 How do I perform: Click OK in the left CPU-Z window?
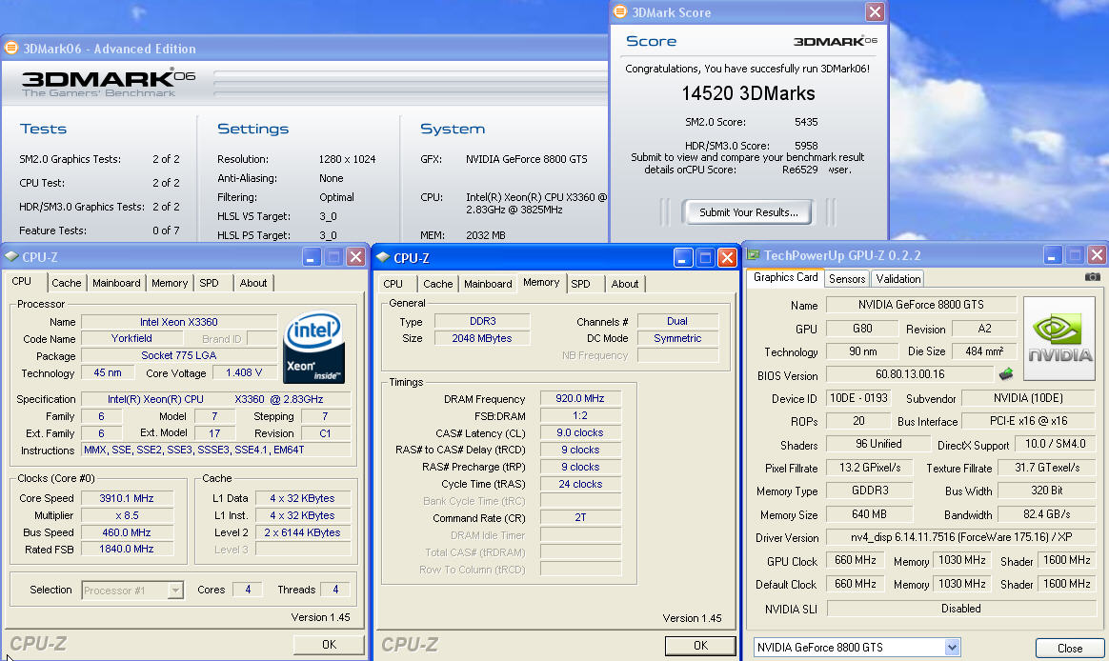pos(329,644)
